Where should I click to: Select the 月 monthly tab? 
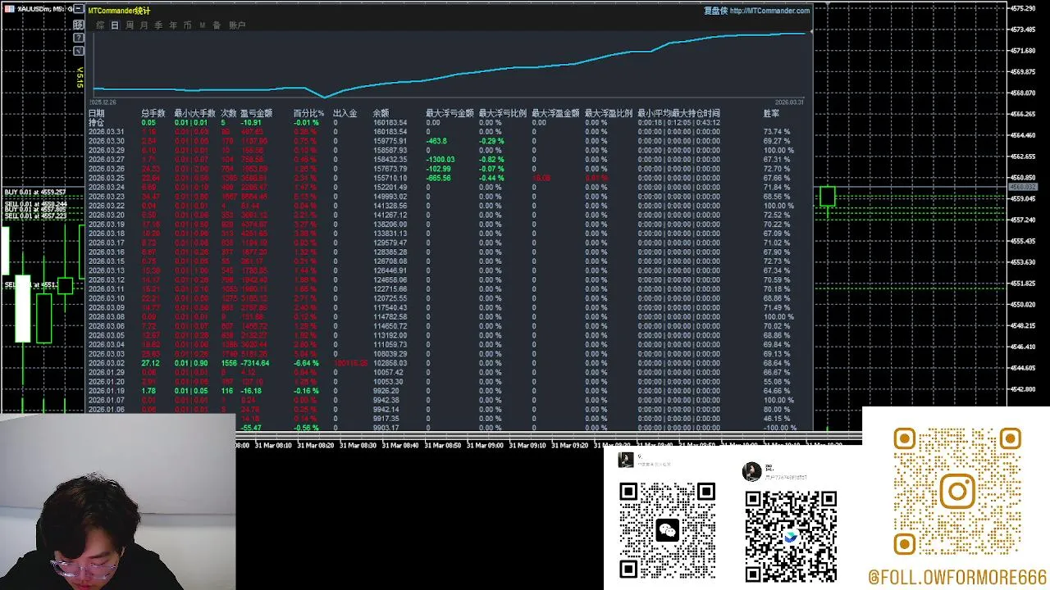tap(144, 25)
